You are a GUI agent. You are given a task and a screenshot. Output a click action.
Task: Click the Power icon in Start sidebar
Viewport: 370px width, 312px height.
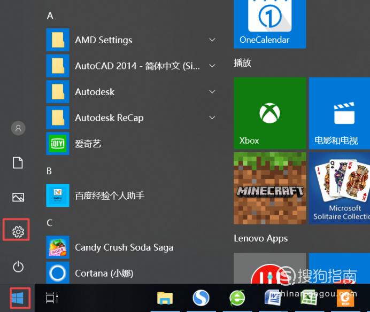(18, 267)
